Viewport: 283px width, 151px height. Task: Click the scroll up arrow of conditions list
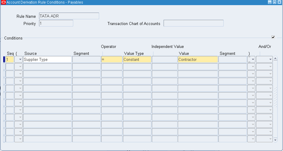(275, 58)
